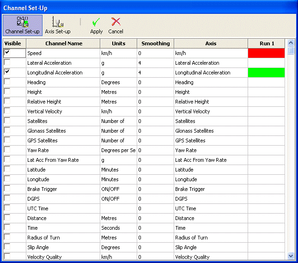
Task: Show the Satellites channel via checkbox
Action: [x=7, y=120]
